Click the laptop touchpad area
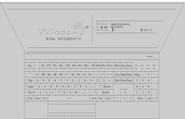This screenshot has height=119, width=185. click(72, 110)
